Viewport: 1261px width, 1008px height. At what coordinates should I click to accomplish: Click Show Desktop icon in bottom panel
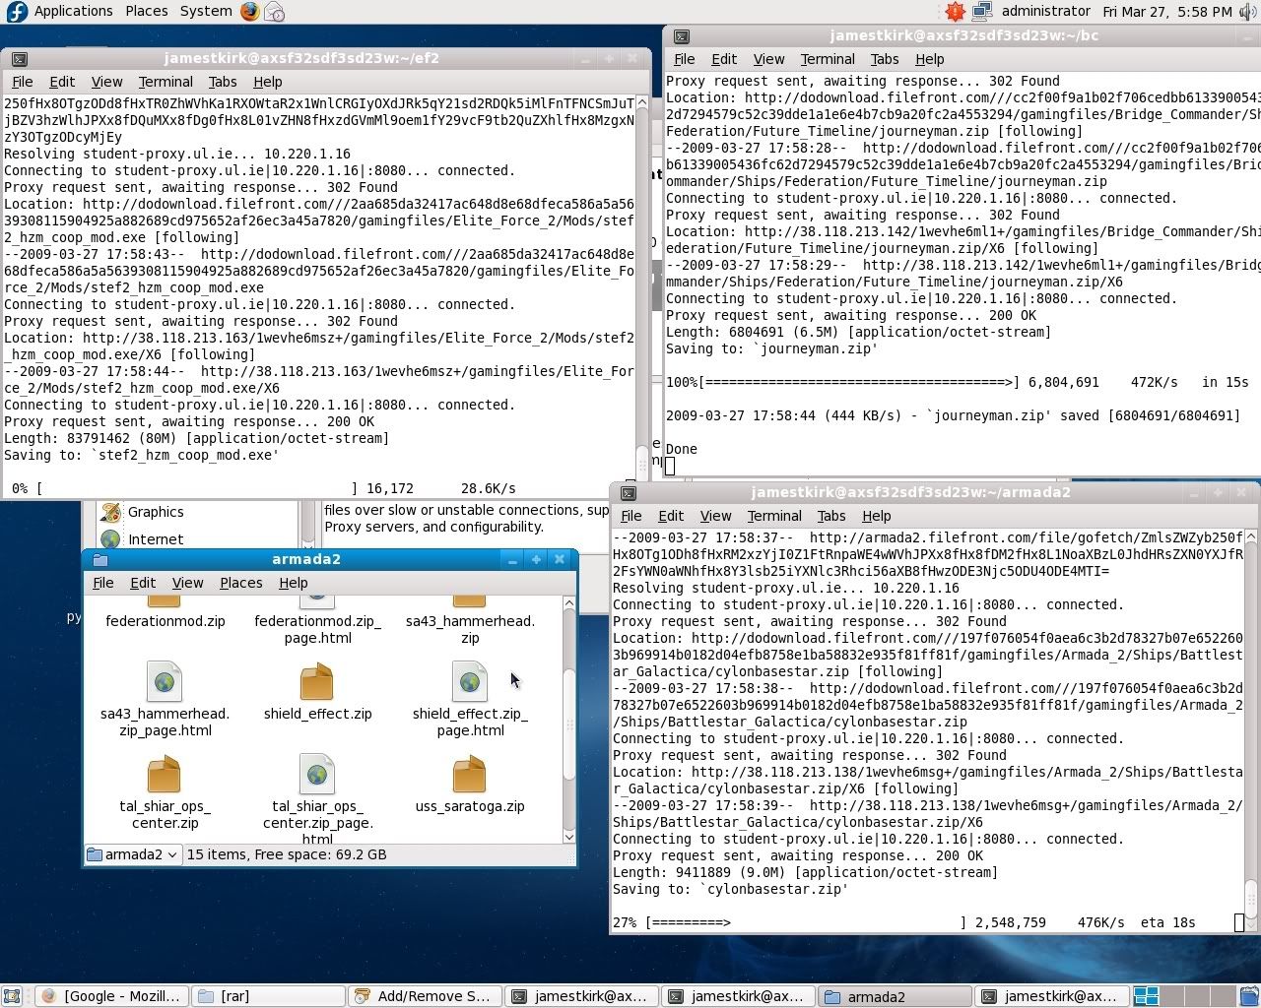(x=12, y=996)
